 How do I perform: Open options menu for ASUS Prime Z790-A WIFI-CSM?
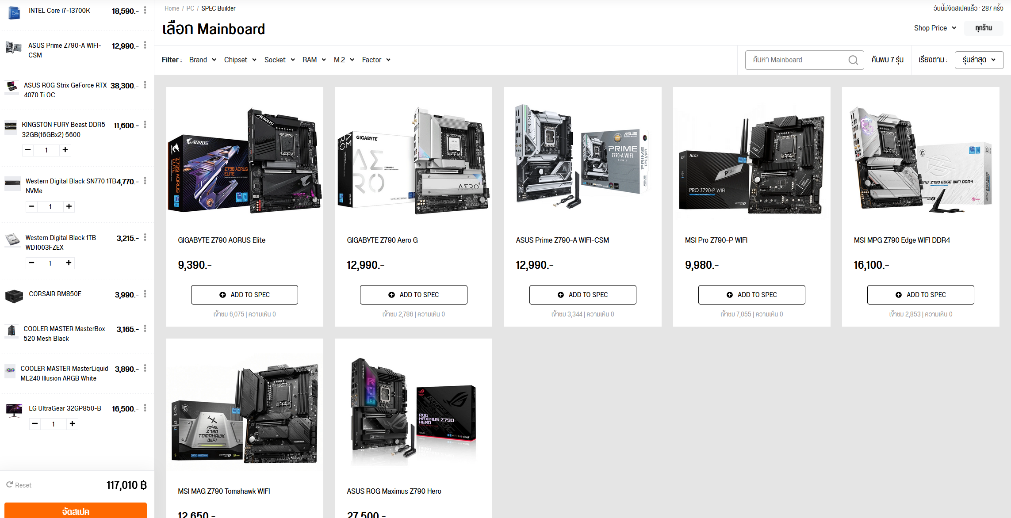coord(145,45)
